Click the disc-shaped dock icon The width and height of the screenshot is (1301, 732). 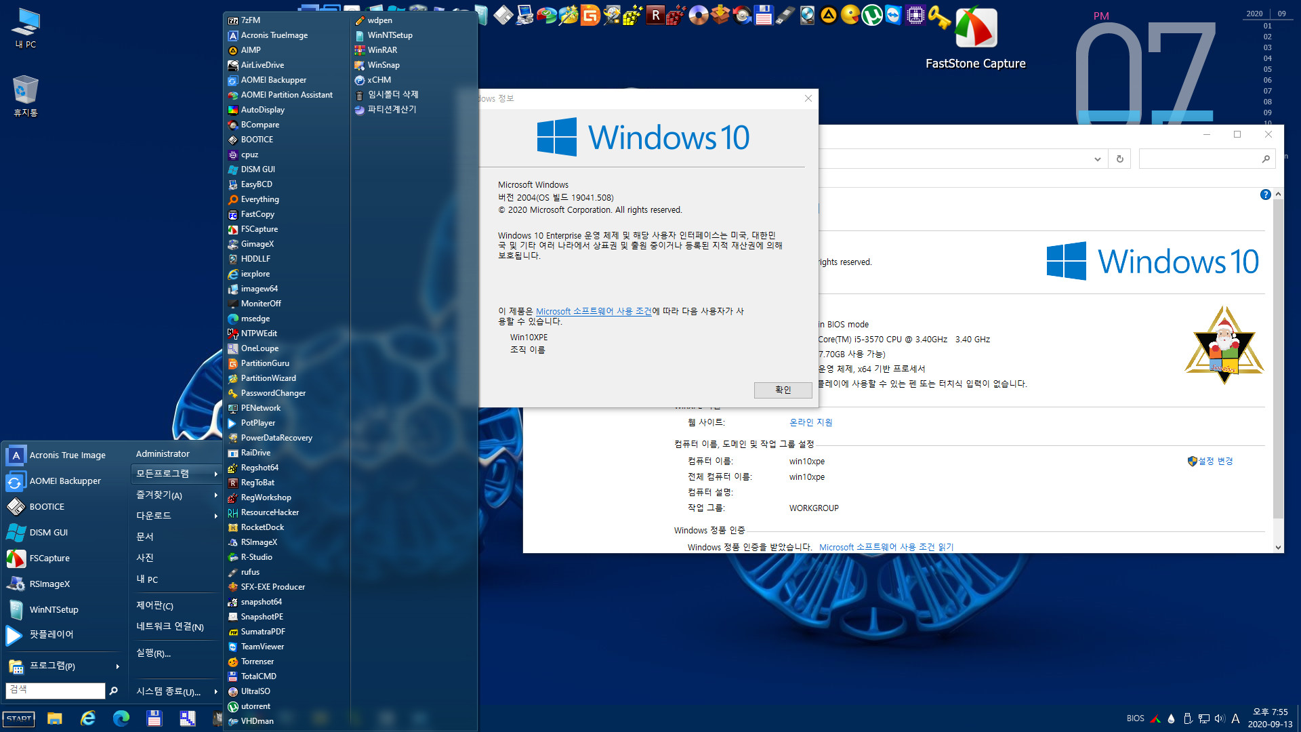coord(699,15)
